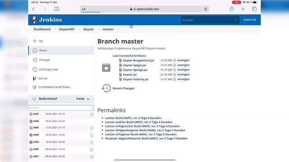Click the Up arrow icon in sidebar
The width and height of the screenshot is (289, 162).
click(x=35, y=41)
